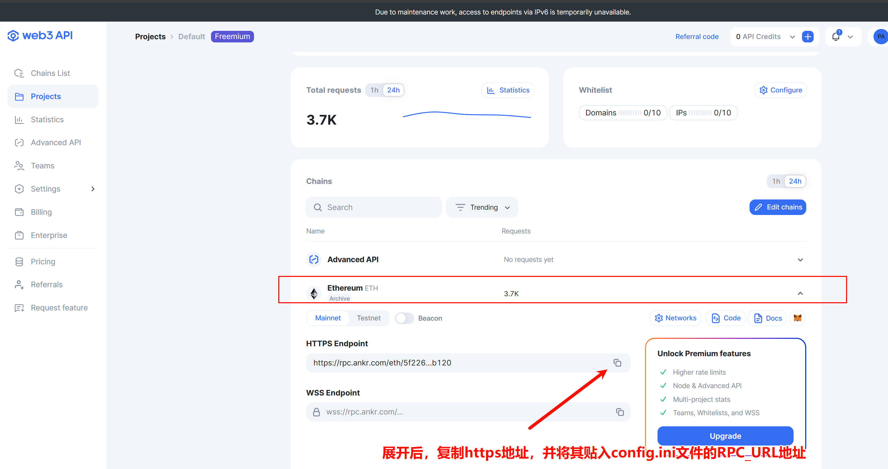Viewport: 888px width, 469px height.
Task: Click the Advanced API row icon
Action: click(314, 259)
